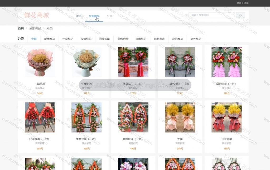Image resolution: width=270 pixels, height=170 pixels.
Task: Select the 商务鲜花 category tab
Action: point(196,39)
